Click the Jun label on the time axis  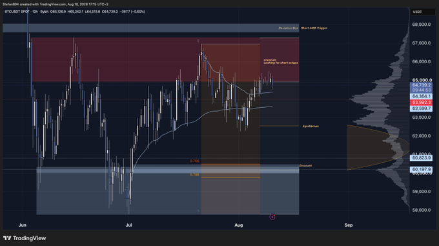click(x=23, y=225)
